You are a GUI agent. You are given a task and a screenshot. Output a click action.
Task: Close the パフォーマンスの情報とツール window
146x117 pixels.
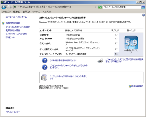point(143,2)
